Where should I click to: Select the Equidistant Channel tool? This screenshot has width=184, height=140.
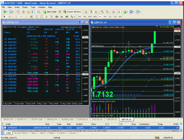31,17
